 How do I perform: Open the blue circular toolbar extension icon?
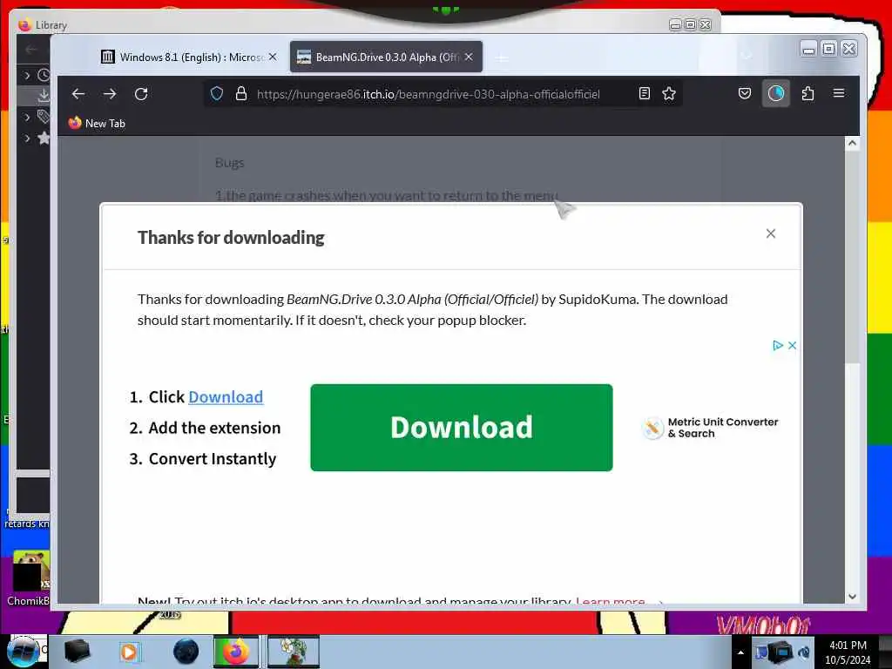coord(776,93)
